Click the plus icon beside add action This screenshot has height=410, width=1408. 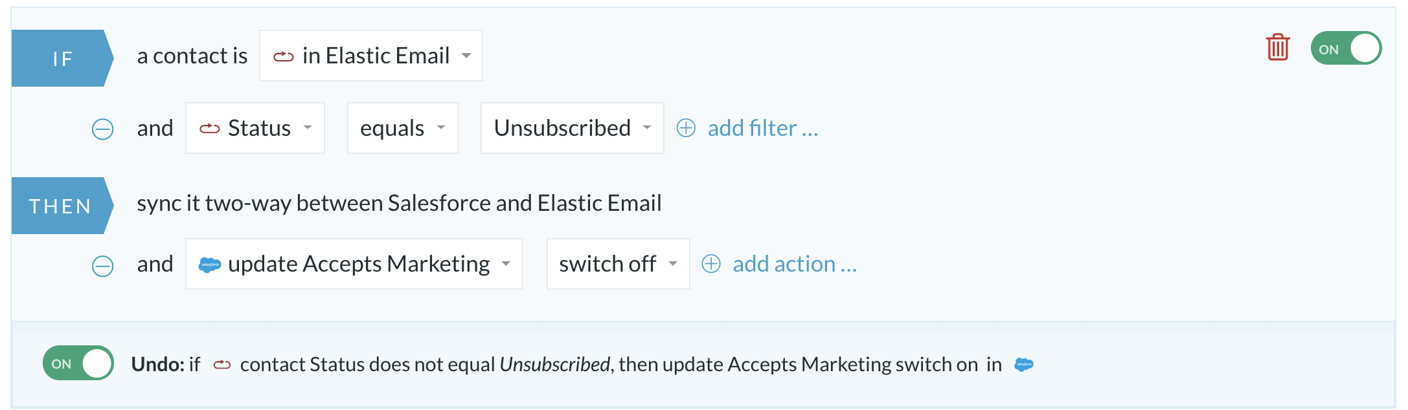click(711, 264)
